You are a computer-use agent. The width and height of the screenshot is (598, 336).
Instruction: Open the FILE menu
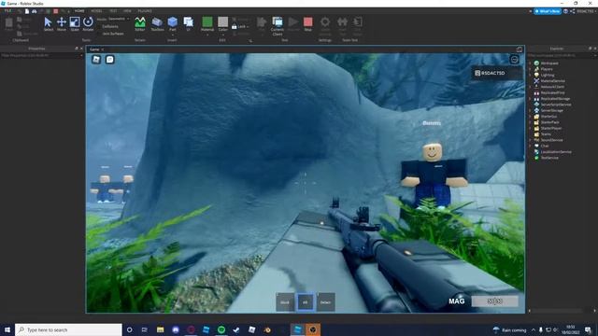pos(7,11)
